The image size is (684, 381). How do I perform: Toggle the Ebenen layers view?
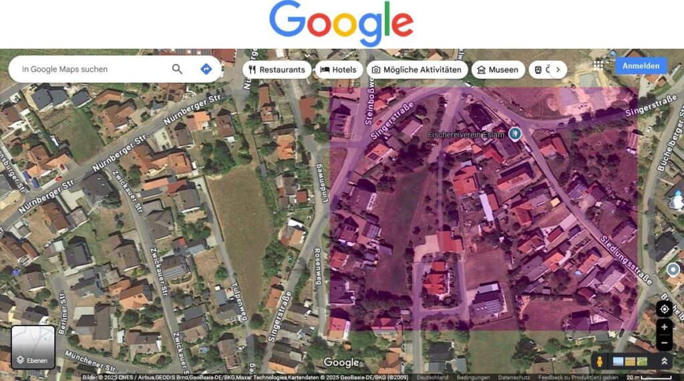tap(33, 347)
